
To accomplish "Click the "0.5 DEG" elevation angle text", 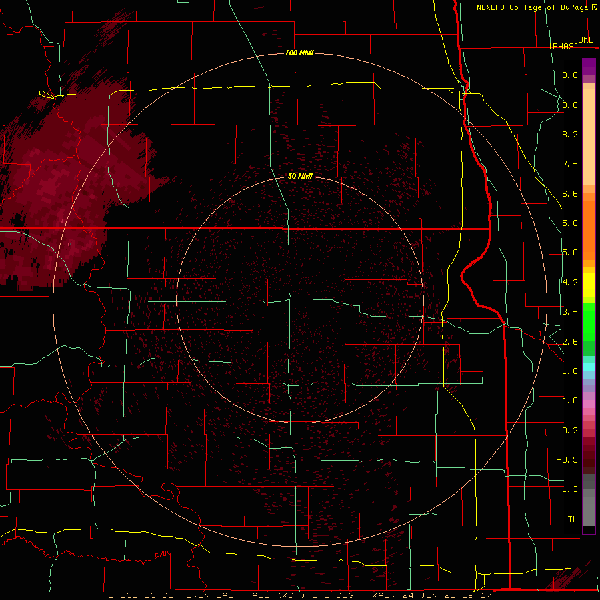I will tap(333, 595).
